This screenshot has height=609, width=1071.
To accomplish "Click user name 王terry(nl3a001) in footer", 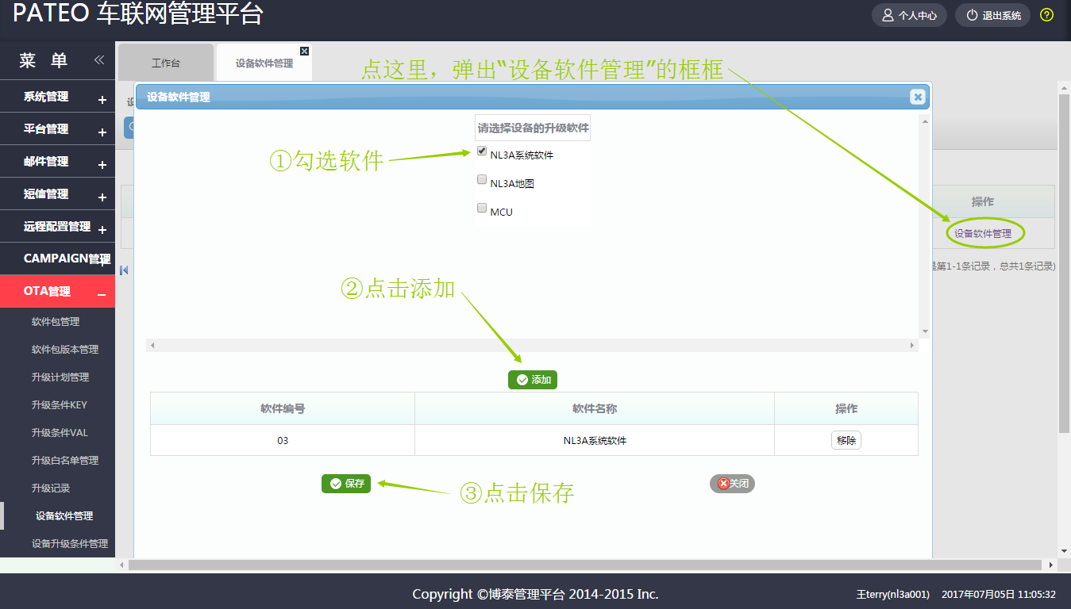I will pyautogui.click(x=892, y=594).
